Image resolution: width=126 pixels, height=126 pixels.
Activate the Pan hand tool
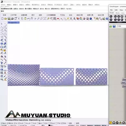[32, 19]
